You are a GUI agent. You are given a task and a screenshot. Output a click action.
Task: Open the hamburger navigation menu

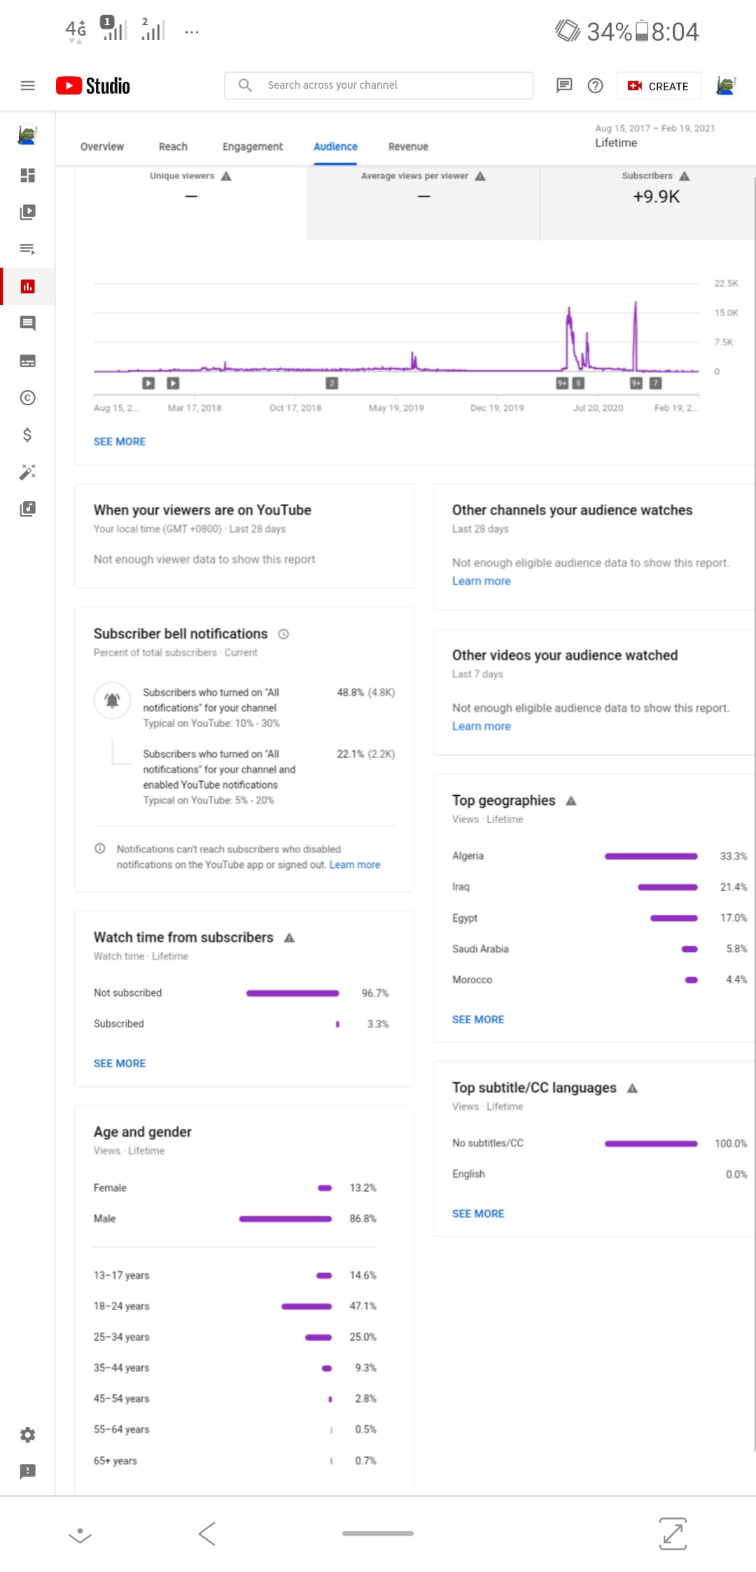coord(27,85)
